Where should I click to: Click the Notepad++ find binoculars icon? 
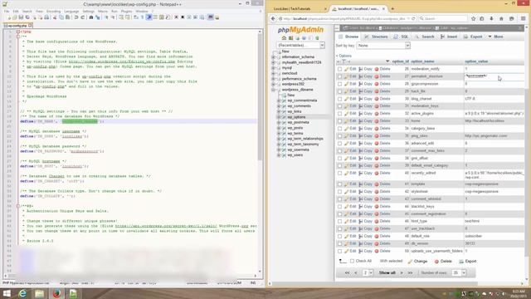91,17
